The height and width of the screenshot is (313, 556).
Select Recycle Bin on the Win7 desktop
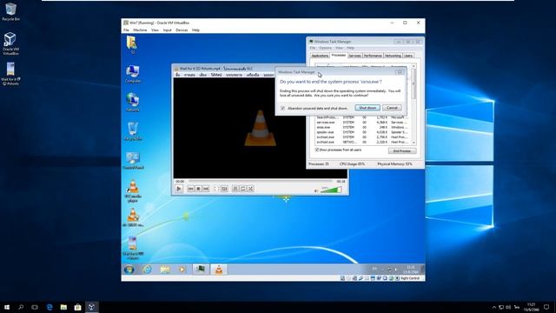click(133, 131)
